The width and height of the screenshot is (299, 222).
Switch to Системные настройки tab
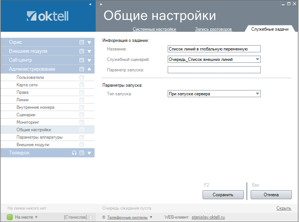coord(154,29)
